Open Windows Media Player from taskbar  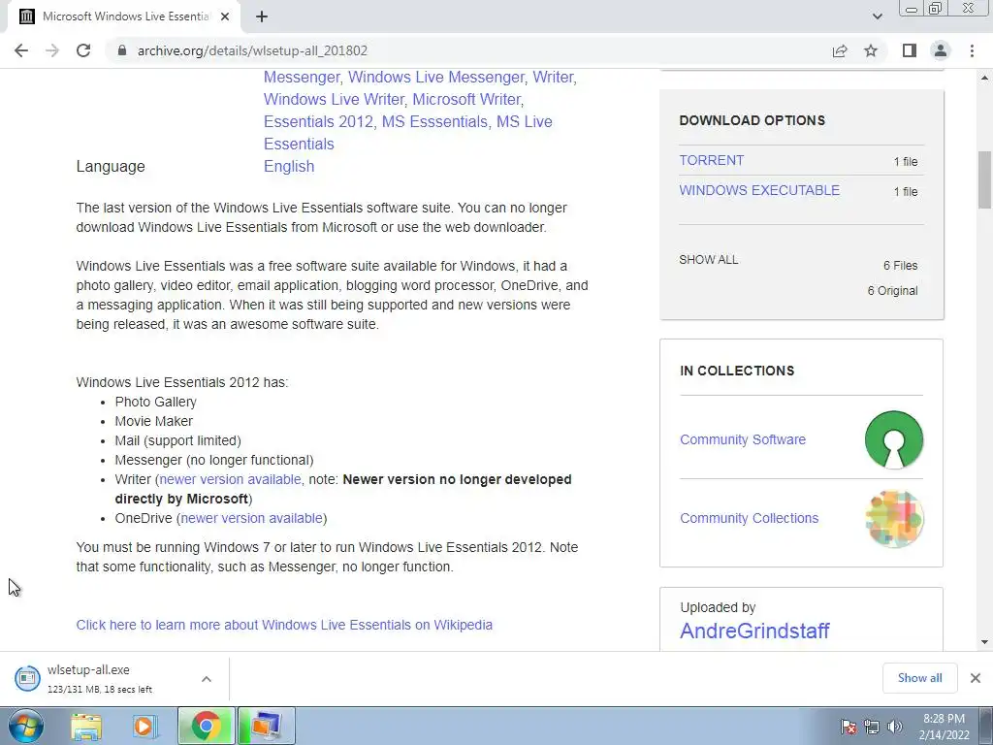145,726
